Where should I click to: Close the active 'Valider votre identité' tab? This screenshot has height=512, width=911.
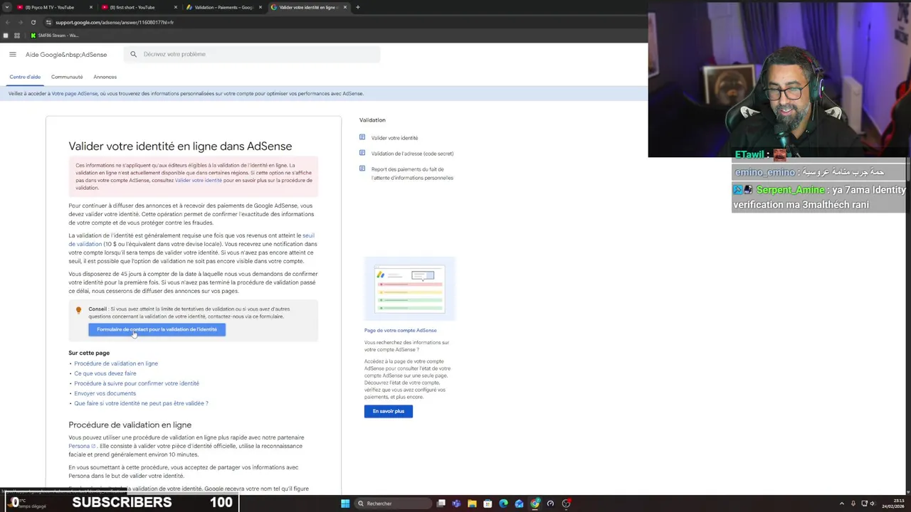[x=345, y=7]
